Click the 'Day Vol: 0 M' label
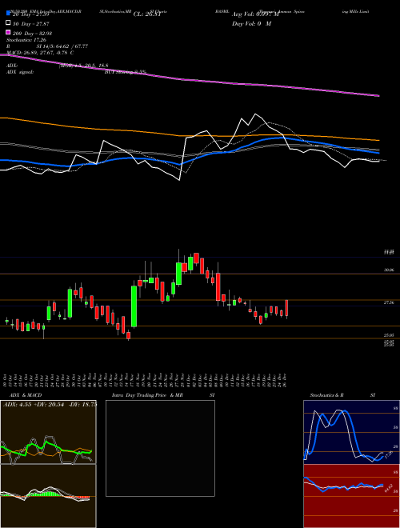Screen dimensions: 400x528 tap(251, 23)
